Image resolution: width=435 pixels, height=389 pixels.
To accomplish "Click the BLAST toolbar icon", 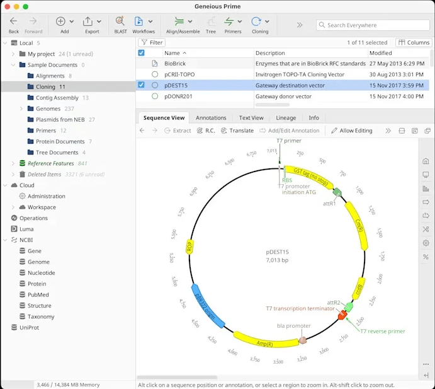I will point(120,22).
